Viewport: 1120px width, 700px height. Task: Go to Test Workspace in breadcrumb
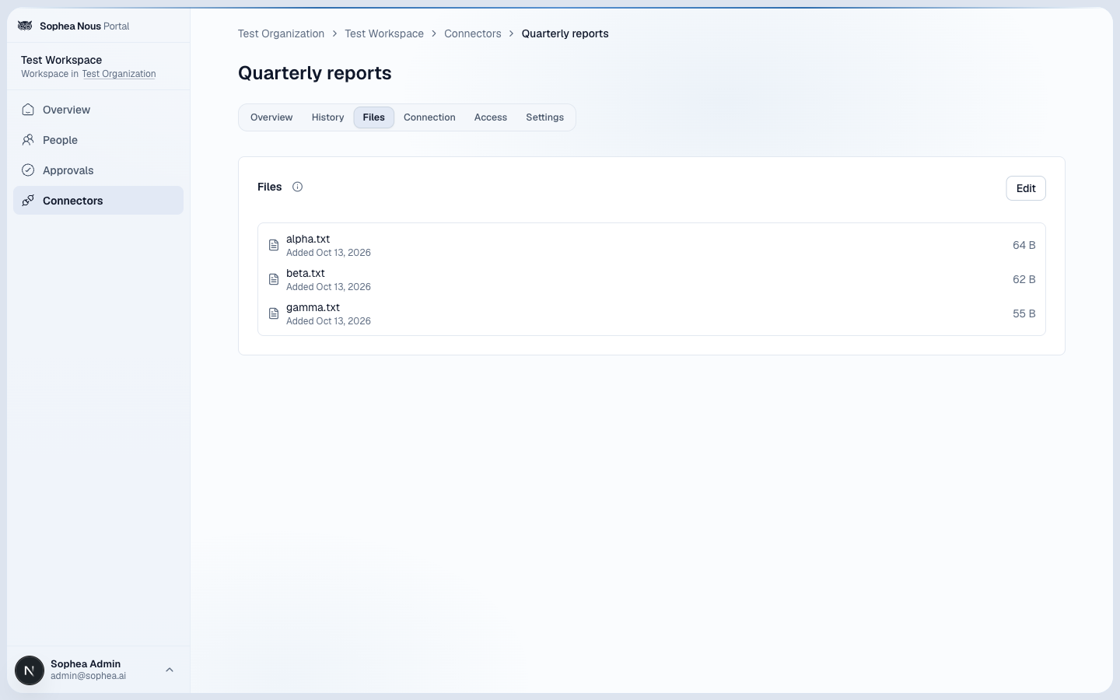(x=384, y=33)
